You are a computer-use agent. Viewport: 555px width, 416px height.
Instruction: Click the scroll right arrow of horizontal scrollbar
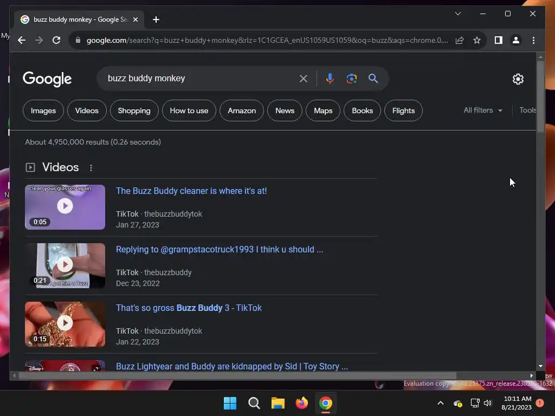pos(531,376)
